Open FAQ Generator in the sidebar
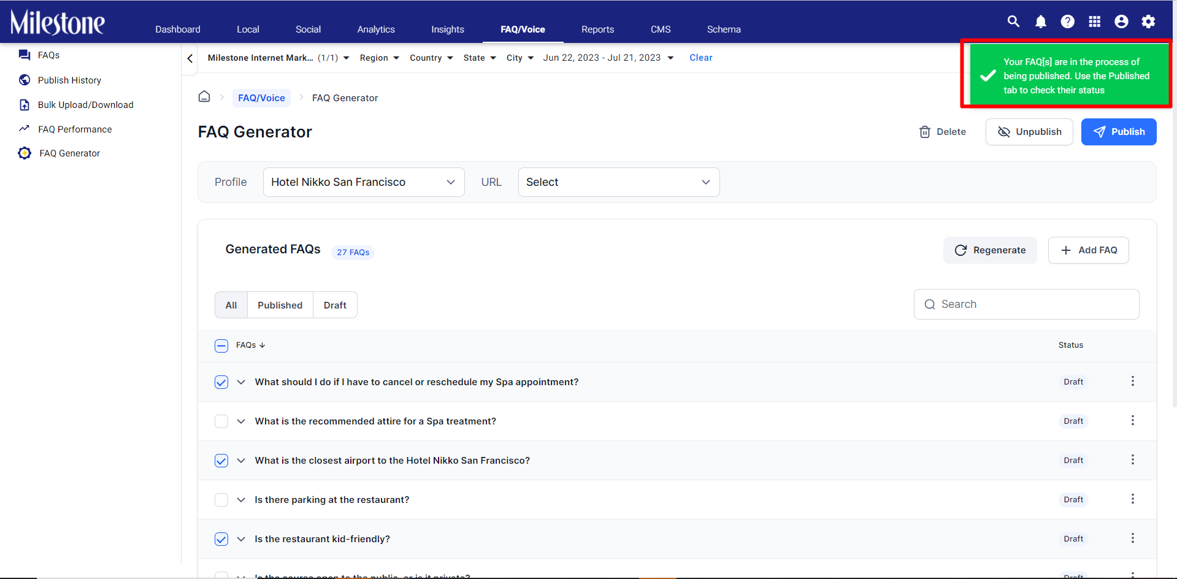Viewport: 1177px width, 579px height. (x=59, y=153)
